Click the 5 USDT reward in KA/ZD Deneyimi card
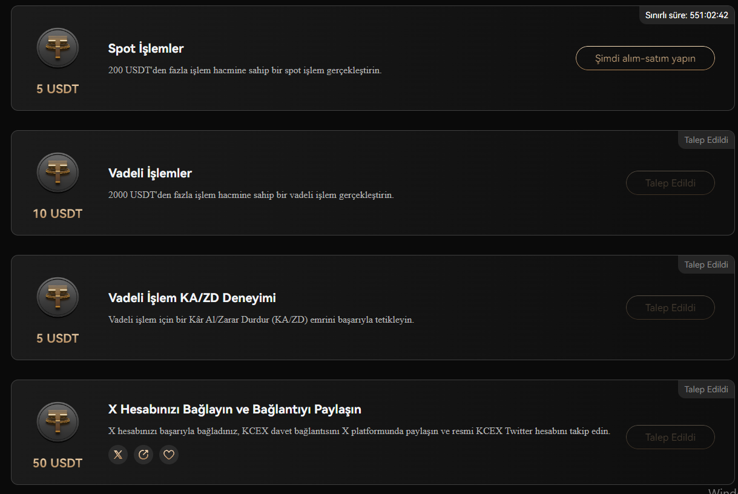Screen dimensions: 738x494 58,338
